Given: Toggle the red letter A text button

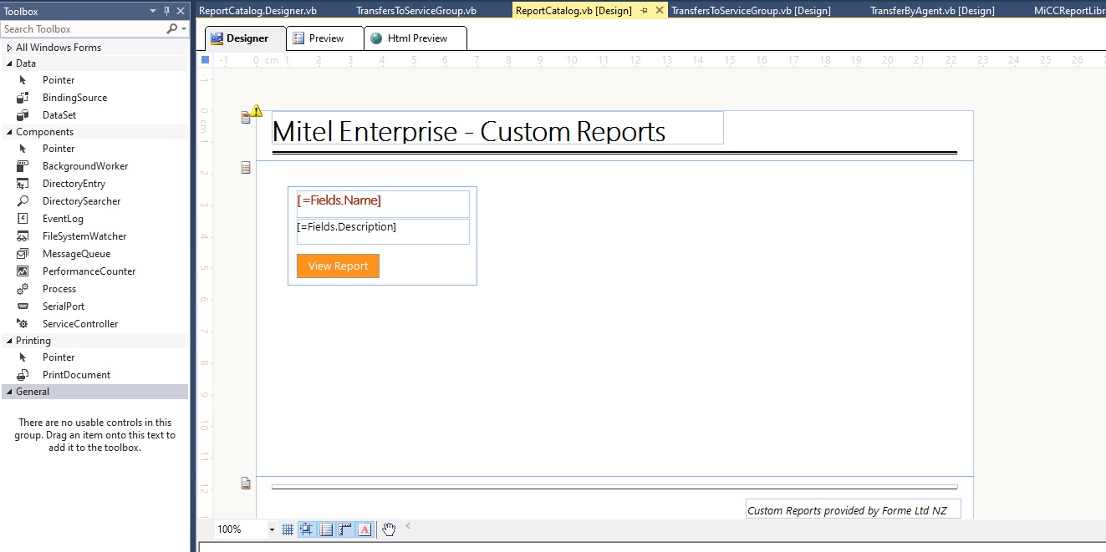Looking at the screenshot, I should click(x=364, y=529).
